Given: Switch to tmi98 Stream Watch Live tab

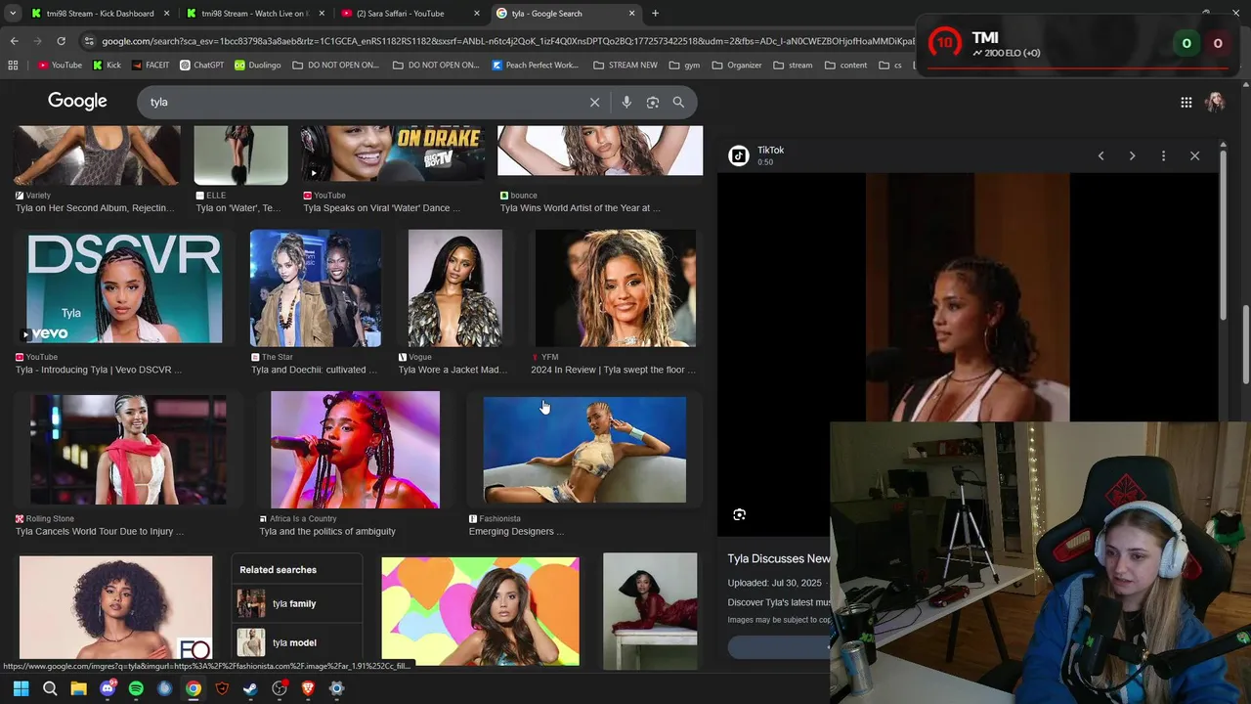Looking at the screenshot, I should (254, 14).
